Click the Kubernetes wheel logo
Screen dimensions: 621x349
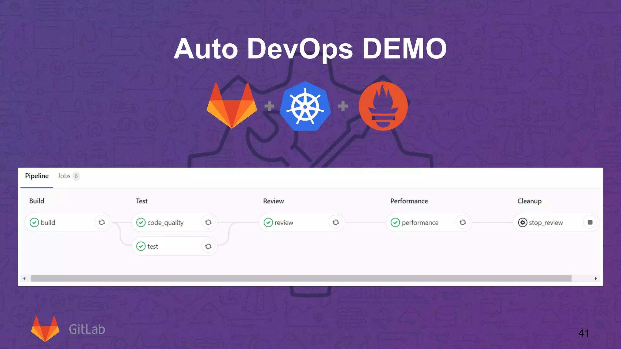tap(305, 106)
